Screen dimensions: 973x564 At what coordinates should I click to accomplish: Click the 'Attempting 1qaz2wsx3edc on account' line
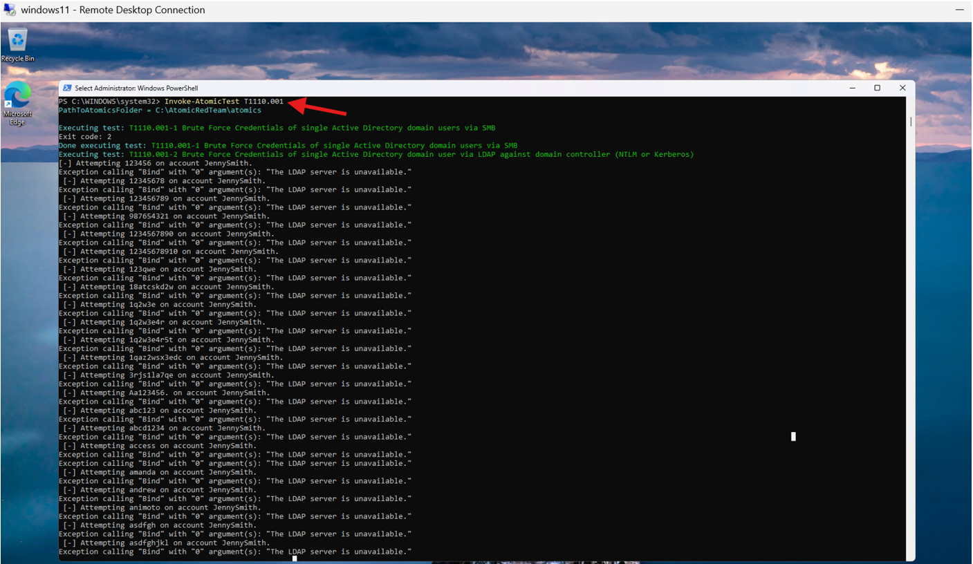pos(173,357)
